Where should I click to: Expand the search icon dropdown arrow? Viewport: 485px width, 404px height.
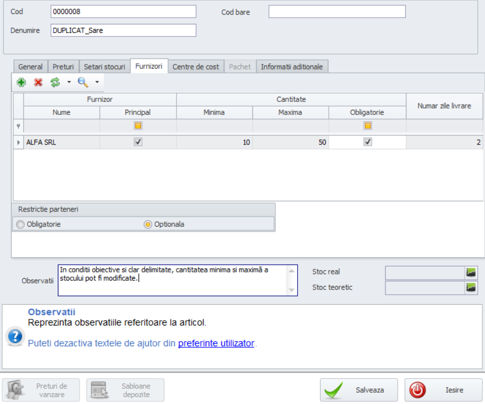tap(97, 82)
